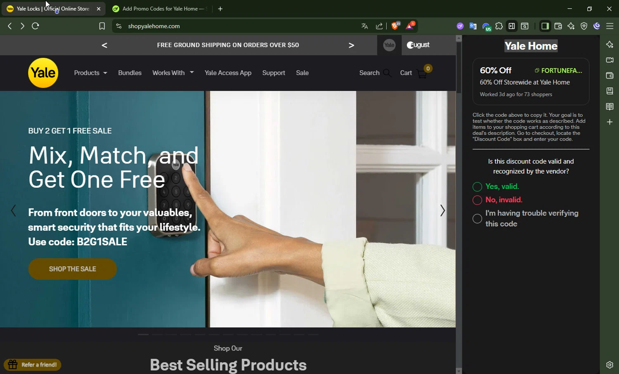This screenshot has width=619, height=374.
Task: Open Brave Talk camera icon in sidebar
Action: 610,60
